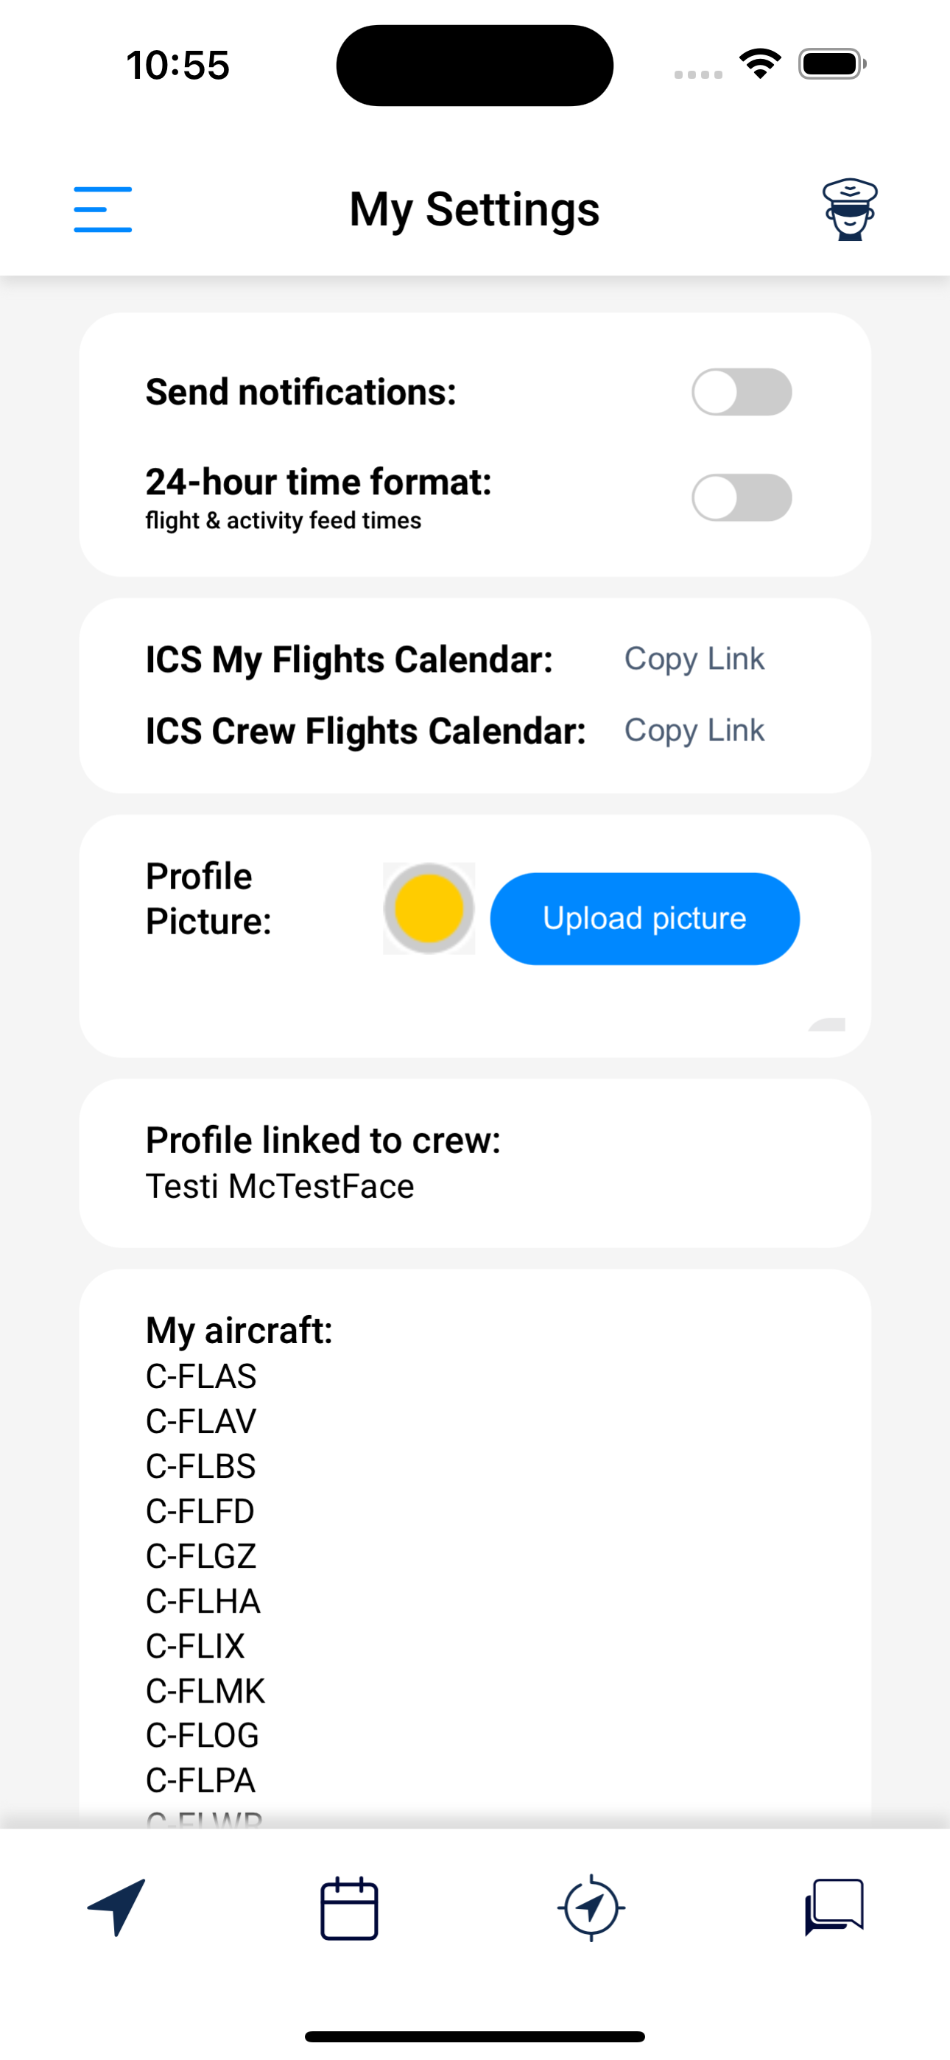Image resolution: width=950 pixels, height=2060 pixels.
Task: Tap the Wi-Fi status icon
Action: coord(760,64)
